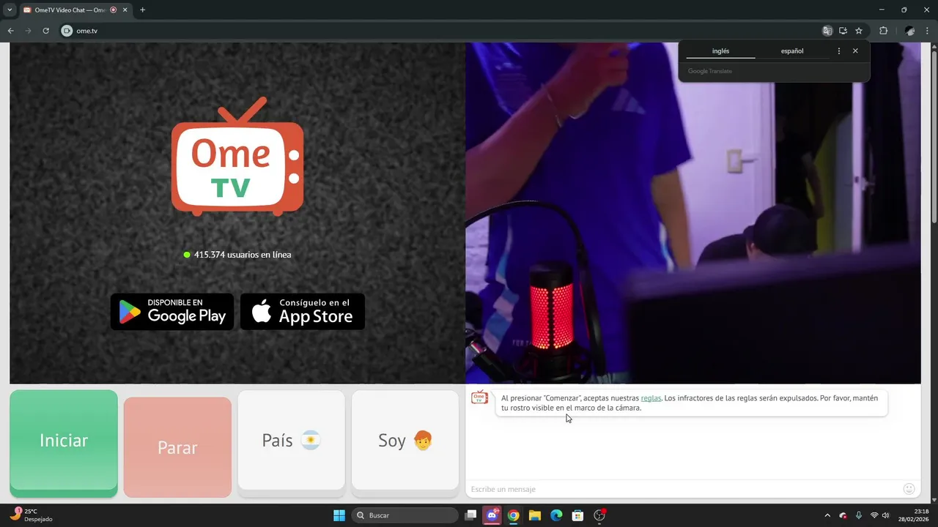This screenshot has height=527, width=938.
Task: Open the emoji picker in chat
Action: (x=909, y=489)
